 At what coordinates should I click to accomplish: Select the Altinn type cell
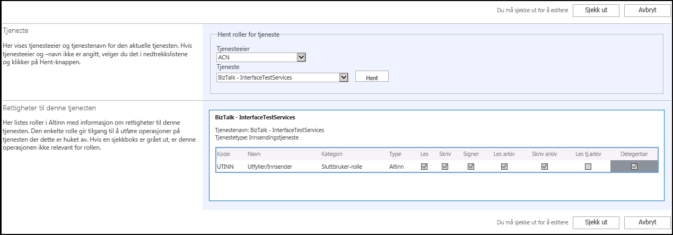pyautogui.click(x=396, y=167)
